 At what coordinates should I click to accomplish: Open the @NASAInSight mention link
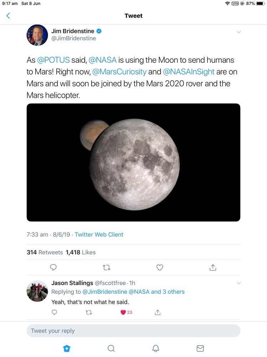189,72
